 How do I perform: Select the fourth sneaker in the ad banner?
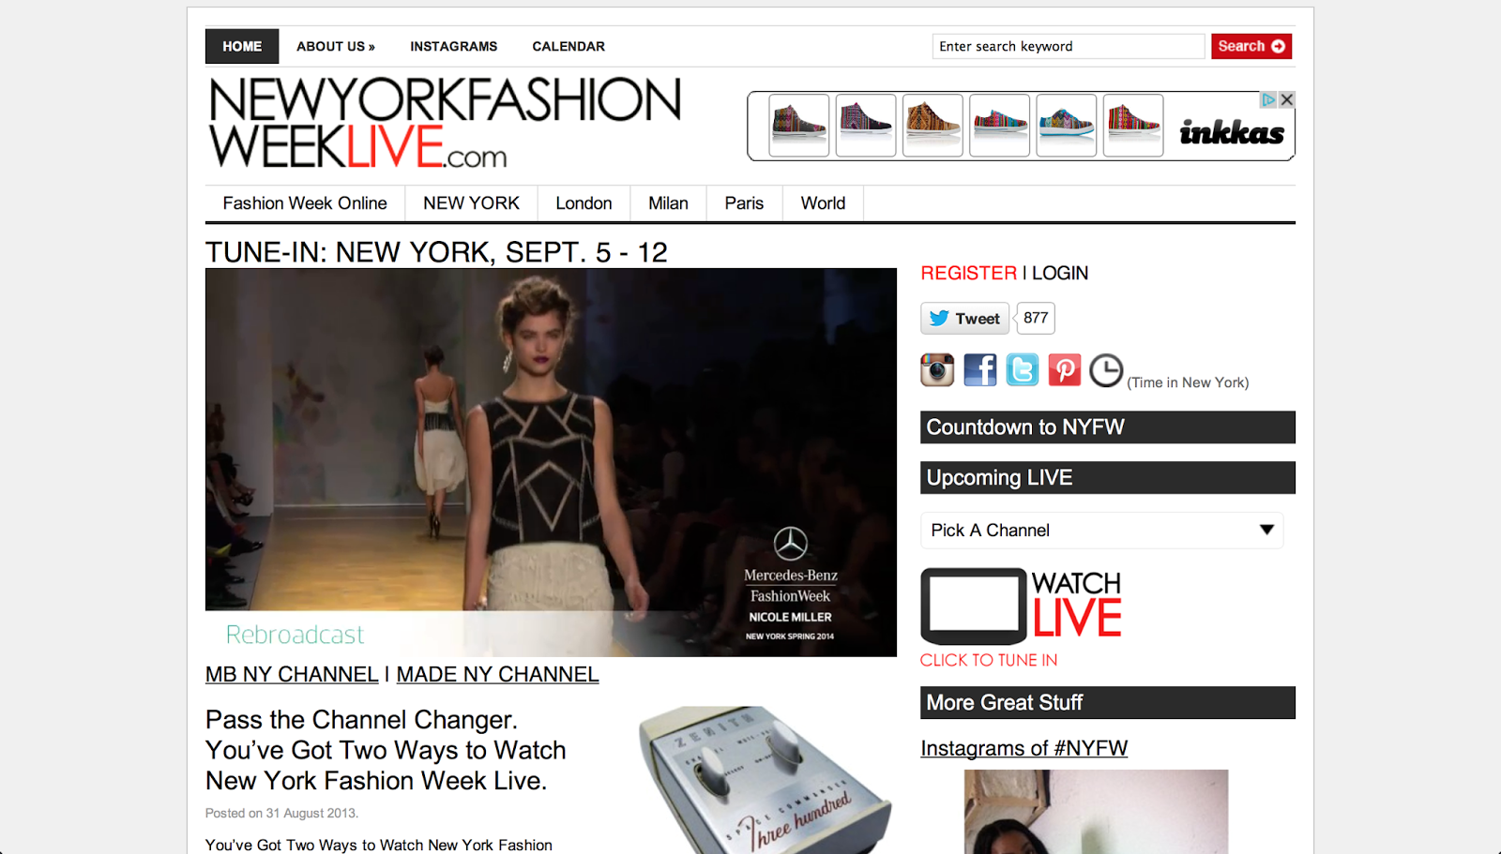1000,125
